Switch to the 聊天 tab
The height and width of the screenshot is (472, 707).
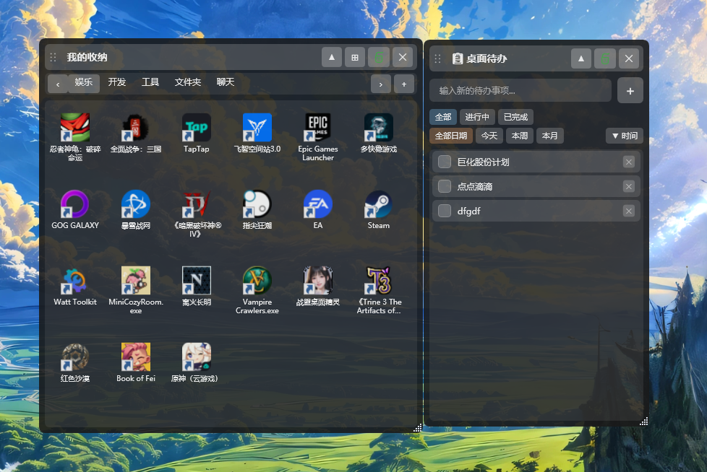[x=226, y=82]
